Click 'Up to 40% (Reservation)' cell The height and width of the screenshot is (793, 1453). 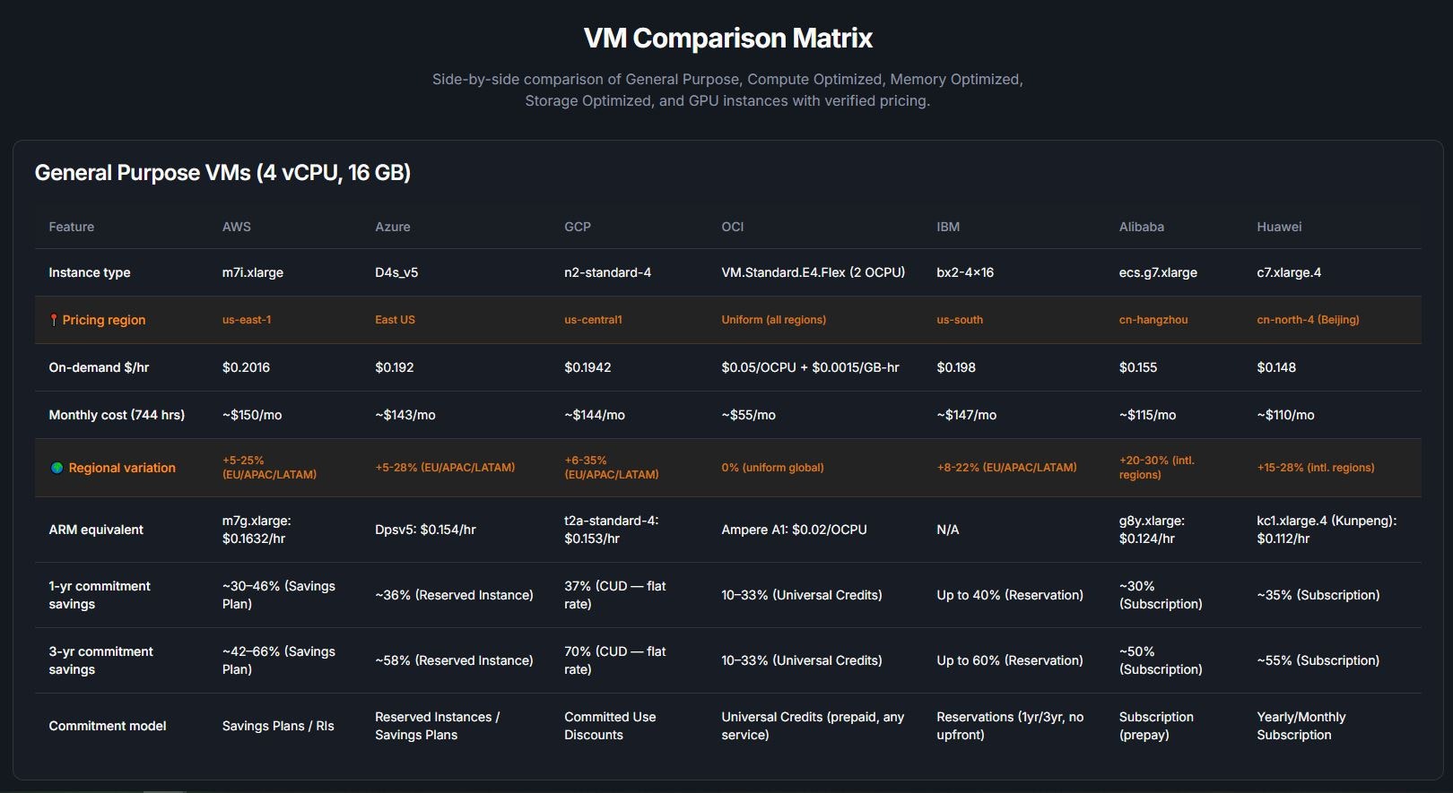(1010, 595)
